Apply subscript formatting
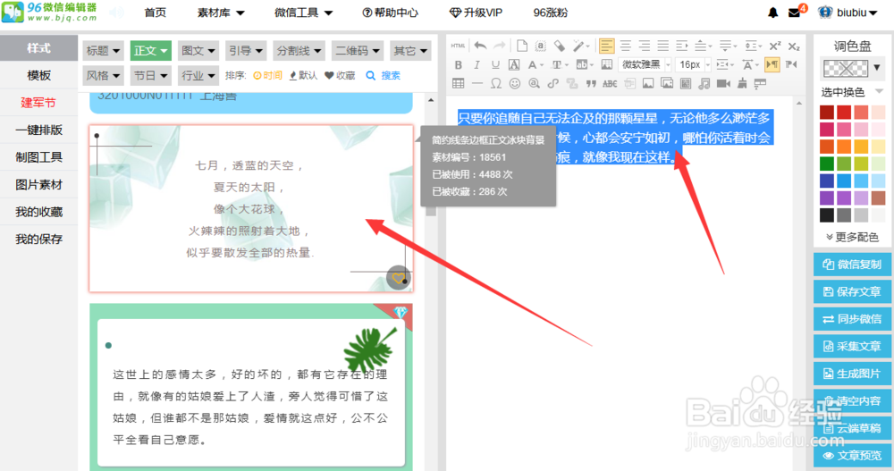The height and width of the screenshot is (471, 894). coord(794,46)
